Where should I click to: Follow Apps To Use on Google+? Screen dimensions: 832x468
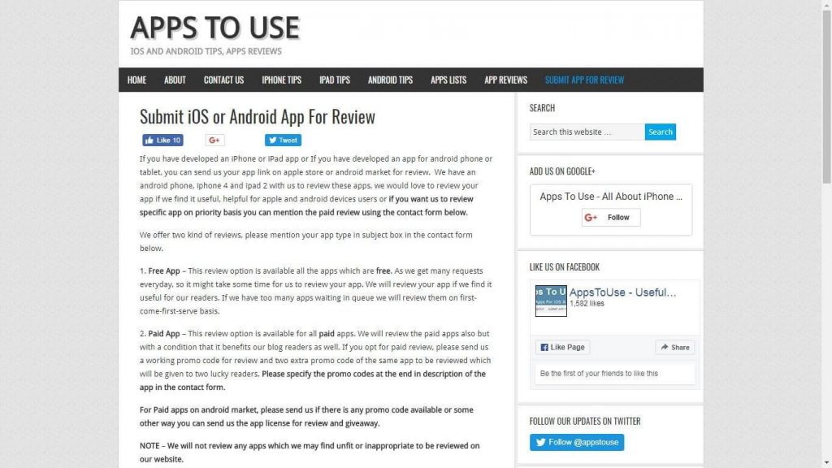point(611,217)
